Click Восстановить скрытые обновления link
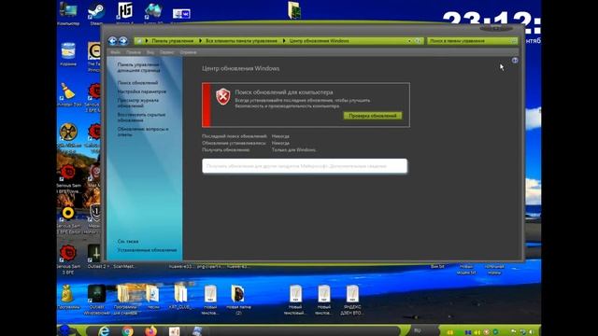Viewport: 598px width, 336px height. coord(141,118)
